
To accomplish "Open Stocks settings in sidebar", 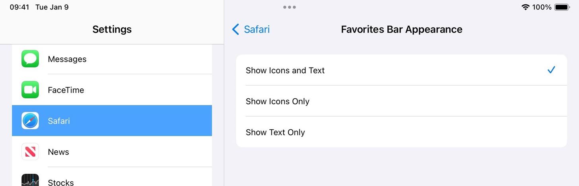I will pyautogui.click(x=119, y=182).
